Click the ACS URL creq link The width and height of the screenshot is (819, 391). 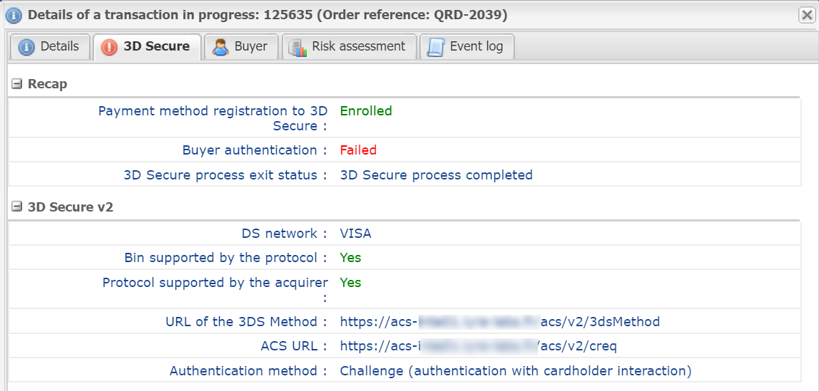pos(479,346)
